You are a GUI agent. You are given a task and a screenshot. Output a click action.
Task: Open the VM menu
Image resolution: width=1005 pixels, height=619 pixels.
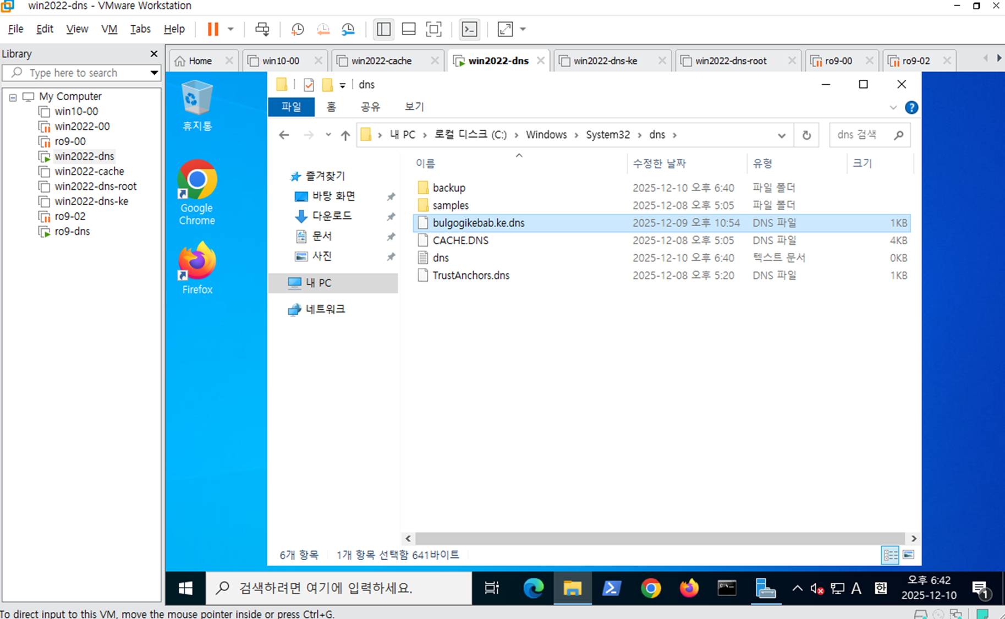click(109, 29)
